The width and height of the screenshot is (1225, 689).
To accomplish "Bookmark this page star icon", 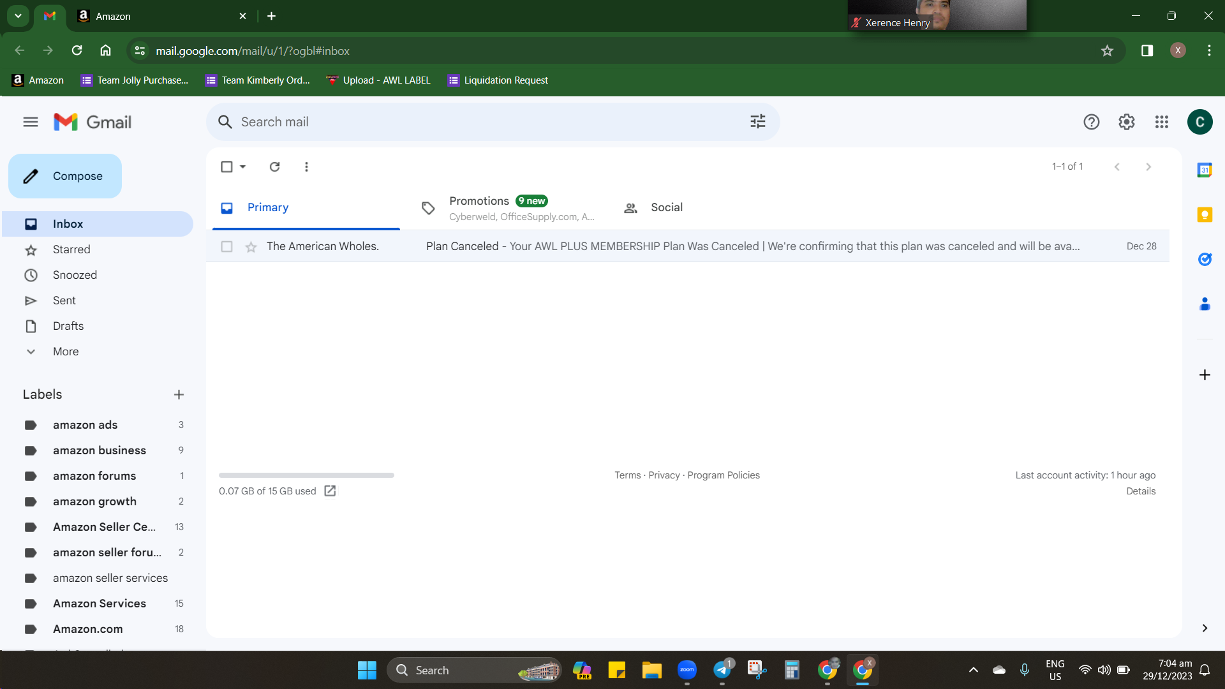I will tap(1107, 50).
